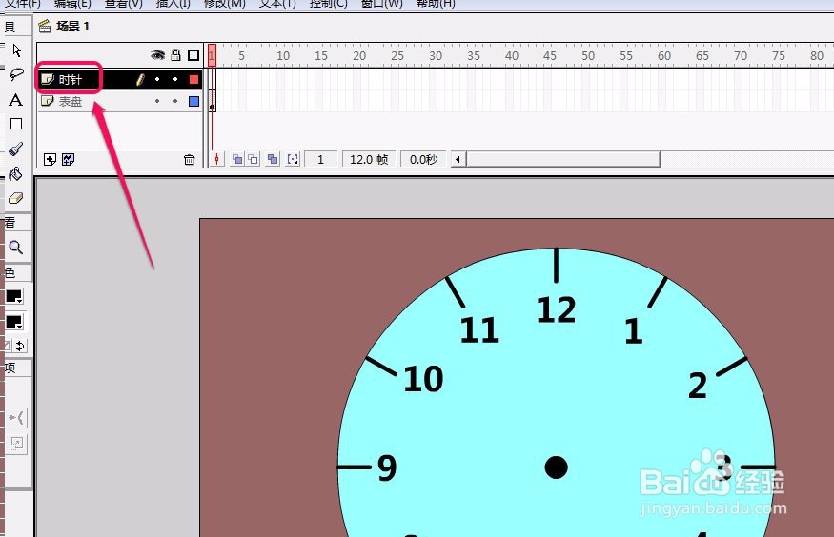Click frame 50 on the timeline ruler
This screenshot has height=537, width=834.
588,56
